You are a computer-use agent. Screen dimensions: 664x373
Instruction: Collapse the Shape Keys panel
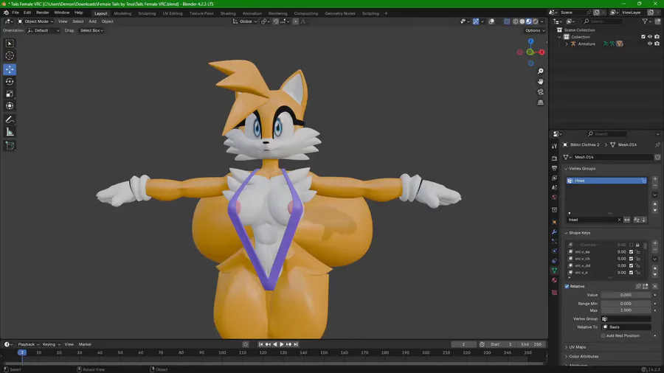coord(578,233)
